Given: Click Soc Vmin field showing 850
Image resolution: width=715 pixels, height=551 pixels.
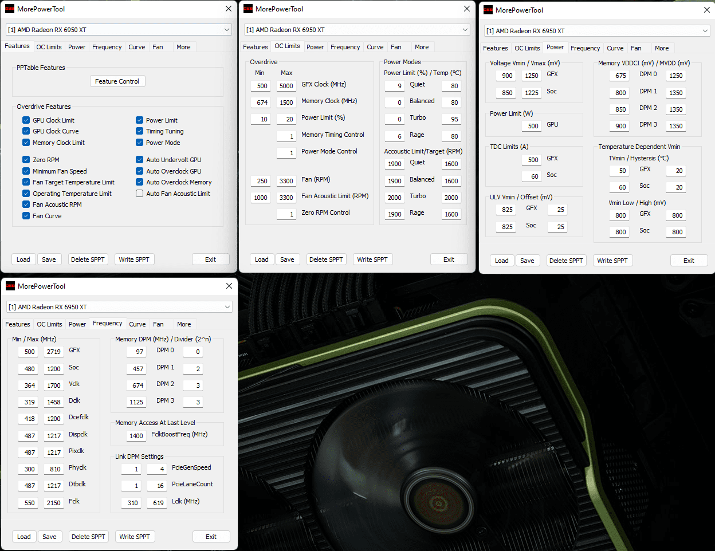Looking at the screenshot, I should (x=507, y=93).
